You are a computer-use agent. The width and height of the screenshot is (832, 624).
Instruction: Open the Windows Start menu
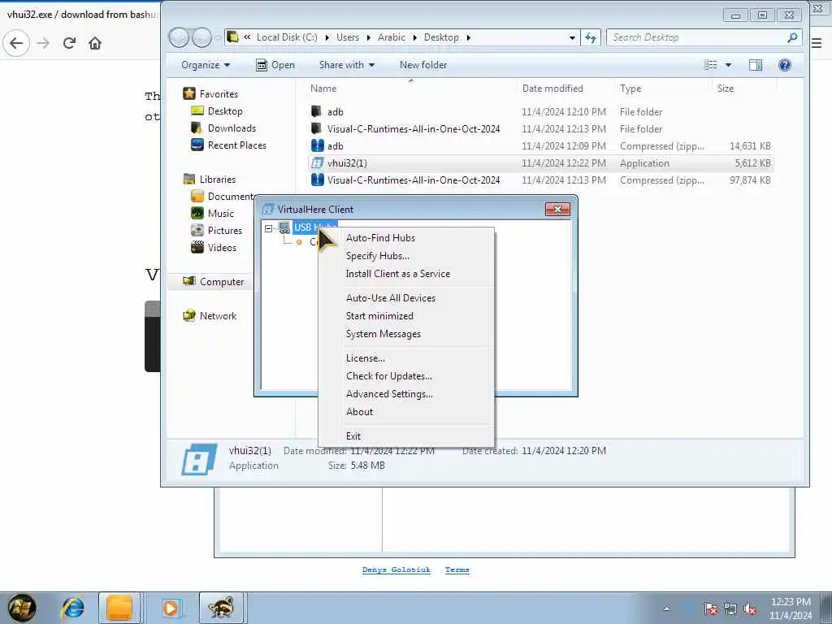coord(21,608)
